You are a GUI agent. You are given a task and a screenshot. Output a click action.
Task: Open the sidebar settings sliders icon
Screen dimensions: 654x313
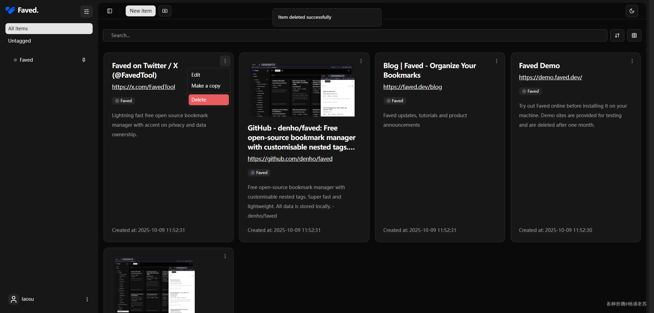[x=87, y=12]
